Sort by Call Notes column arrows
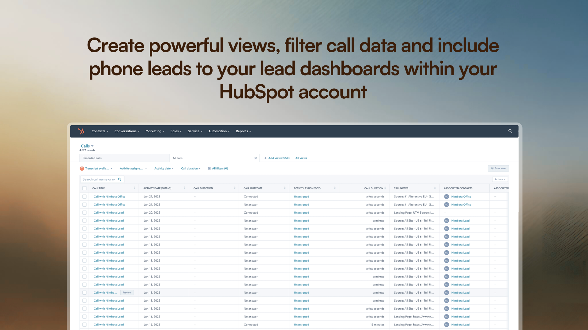The height and width of the screenshot is (330, 588). pyautogui.click(x=435, y=188)
